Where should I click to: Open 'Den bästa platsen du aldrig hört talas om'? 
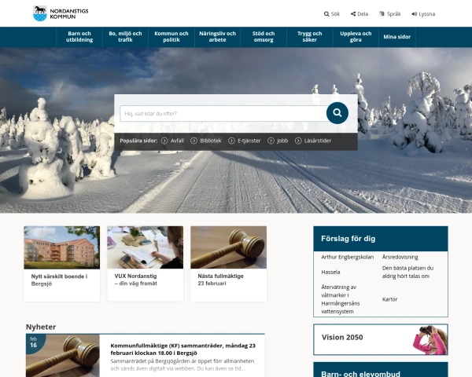click(407, 272)
